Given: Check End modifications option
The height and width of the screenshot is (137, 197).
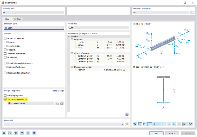Looking at the screenshot, I should pos(5,67).
